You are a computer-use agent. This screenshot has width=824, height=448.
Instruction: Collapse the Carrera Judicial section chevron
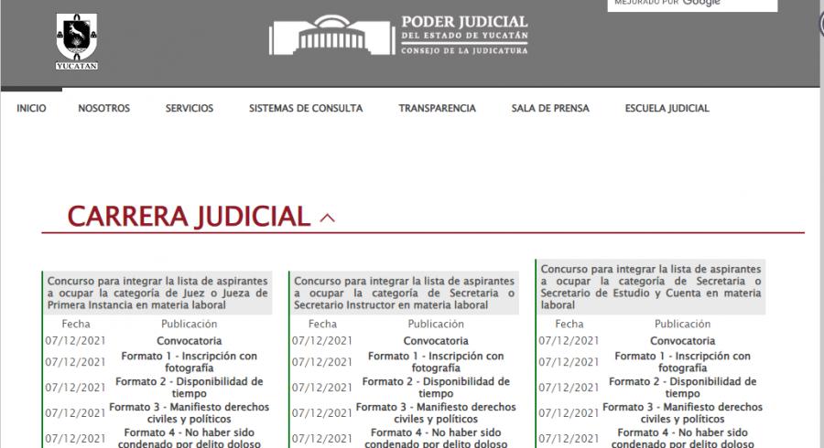328,218
